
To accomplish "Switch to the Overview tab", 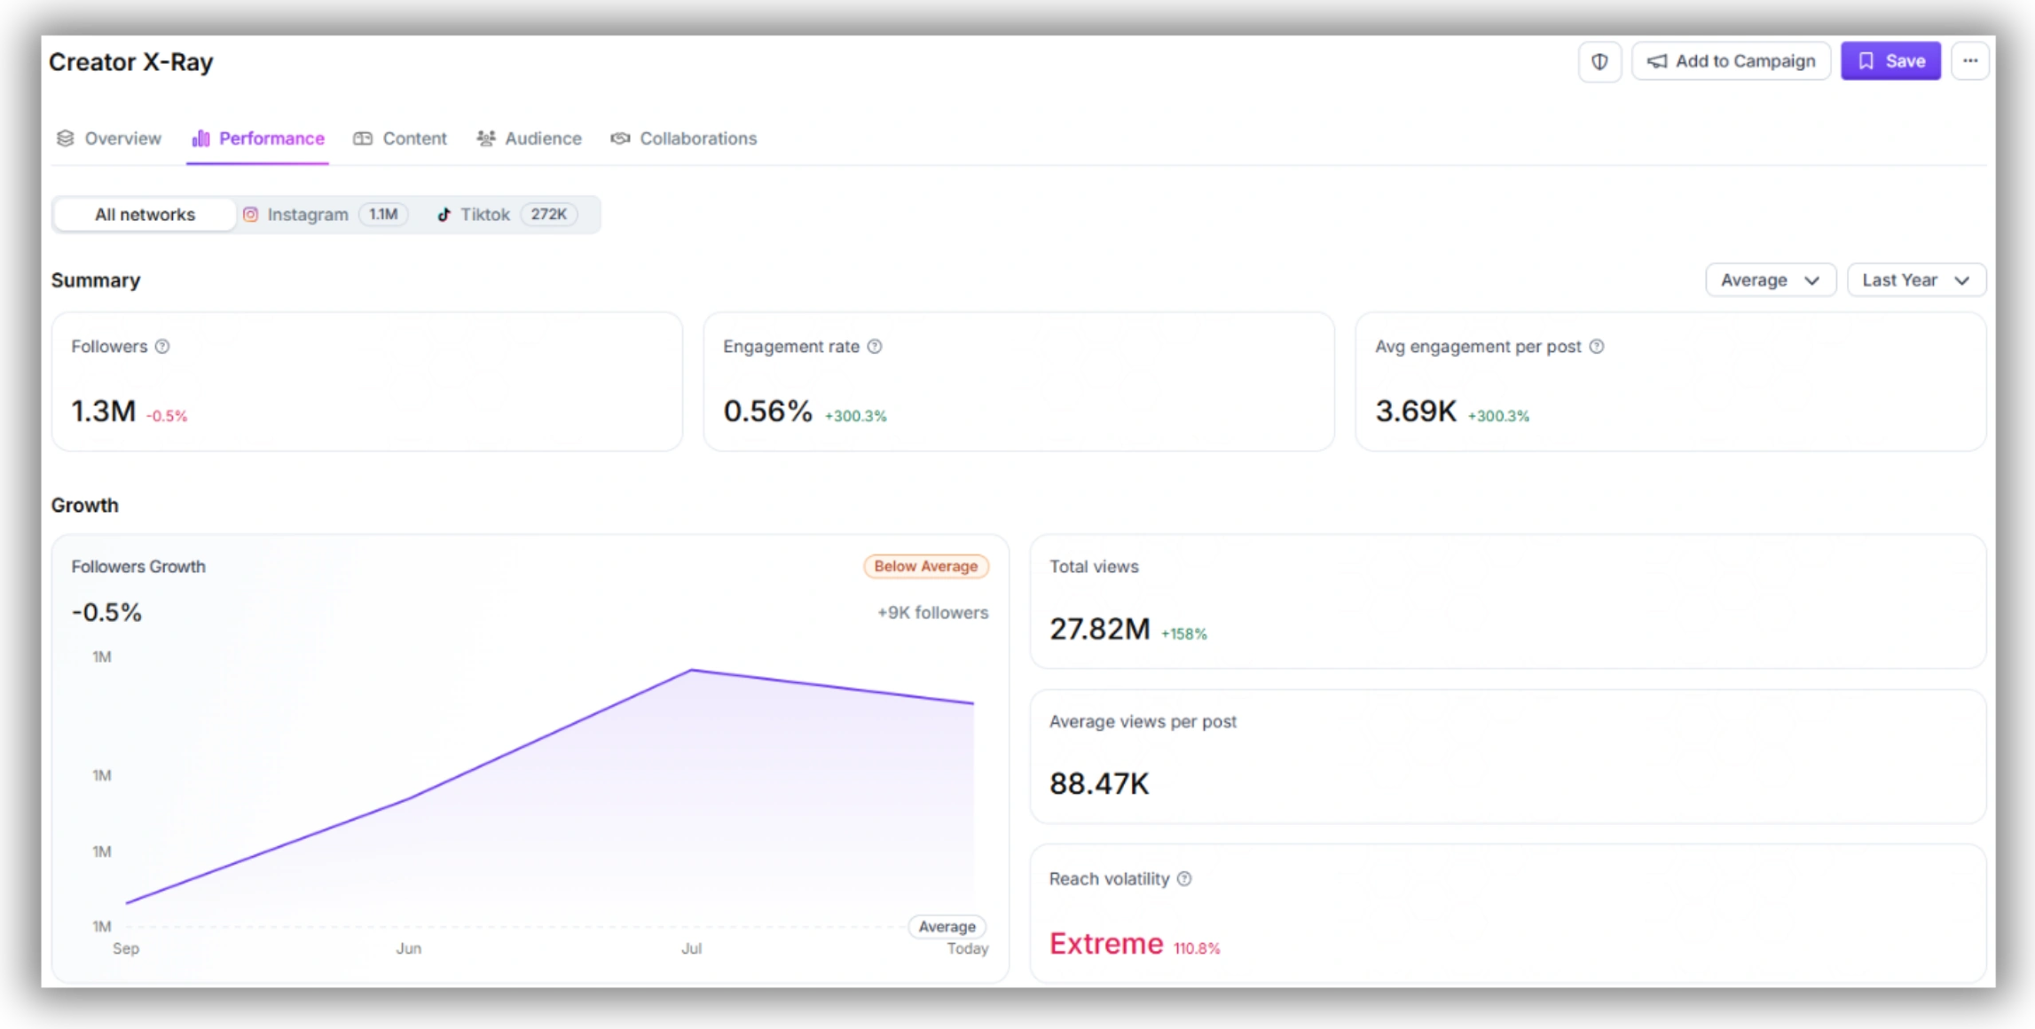I will [109, 138].
